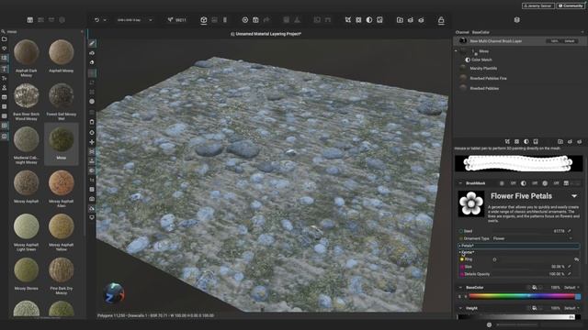Click the database icon above the layers panel
The width and height of the screenshot is (588, 330).
pyautogui.click(x=516, y=20)
